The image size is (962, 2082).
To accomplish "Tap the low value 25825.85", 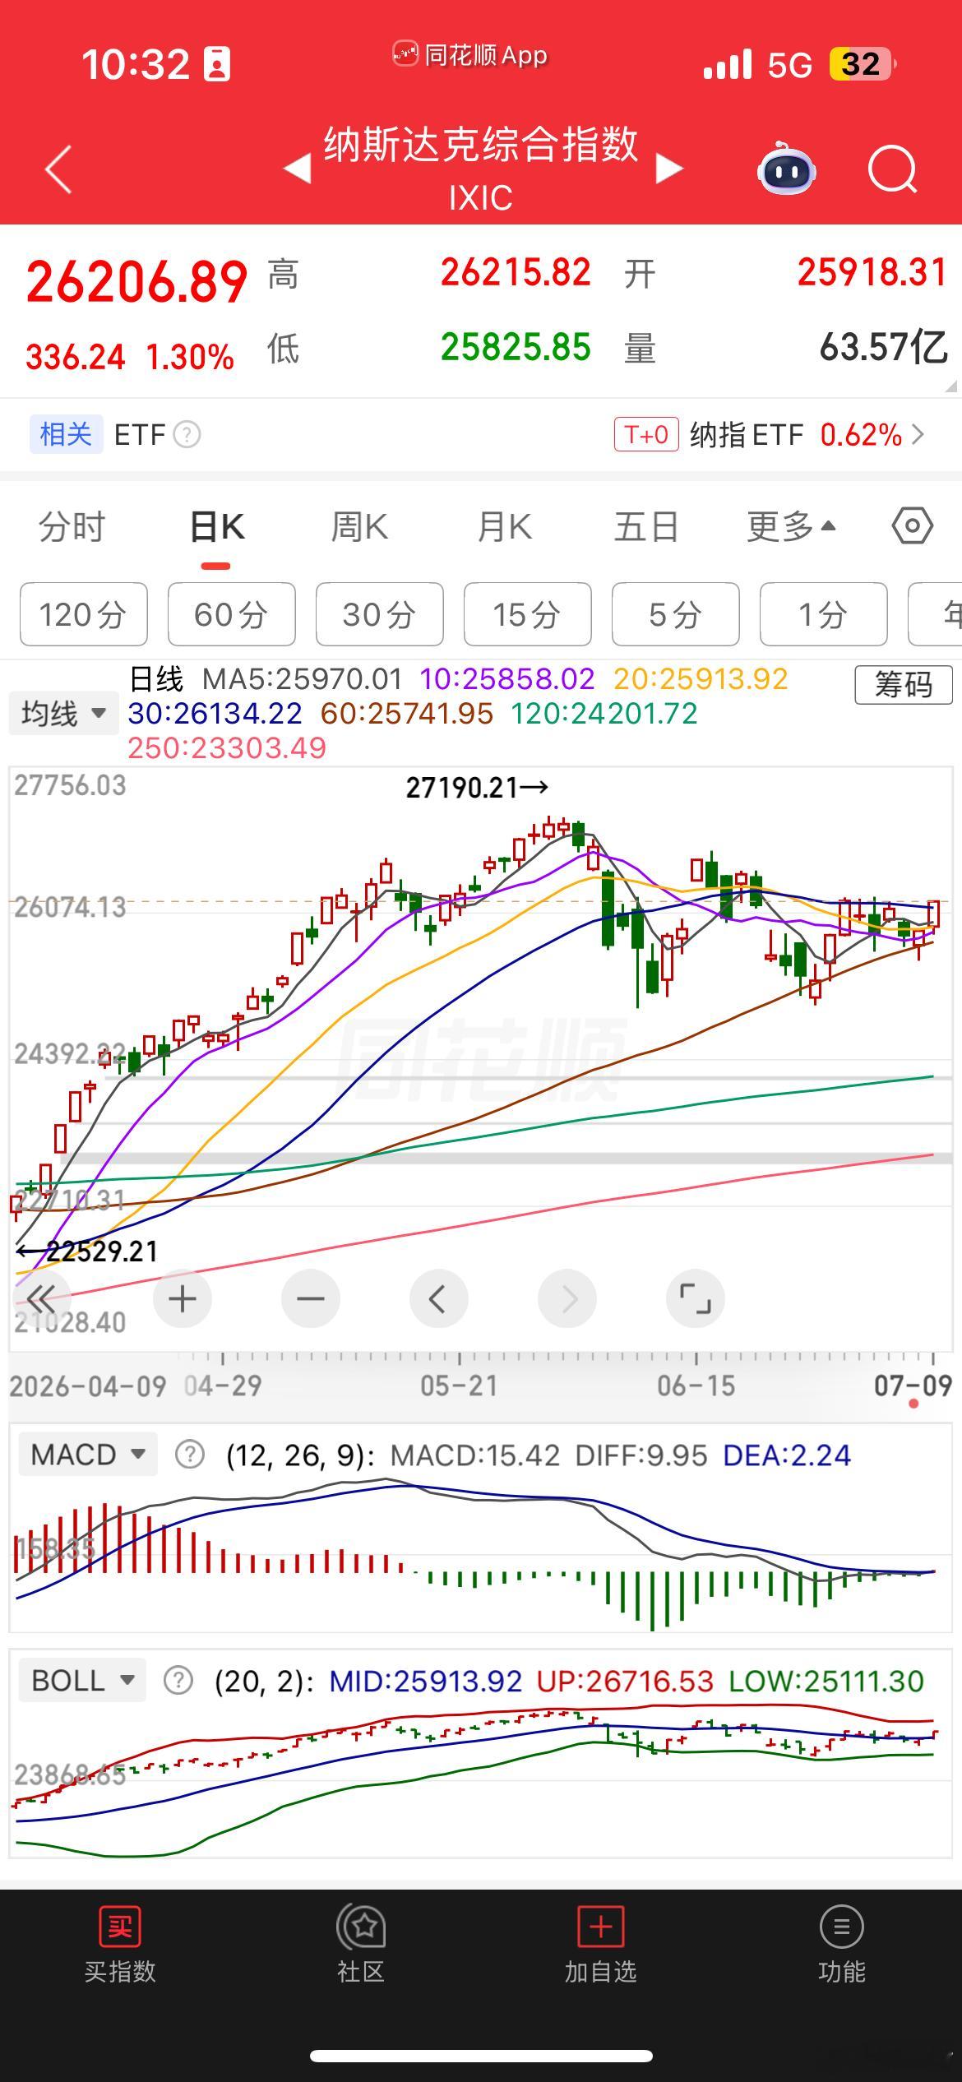I will (516, 347).
